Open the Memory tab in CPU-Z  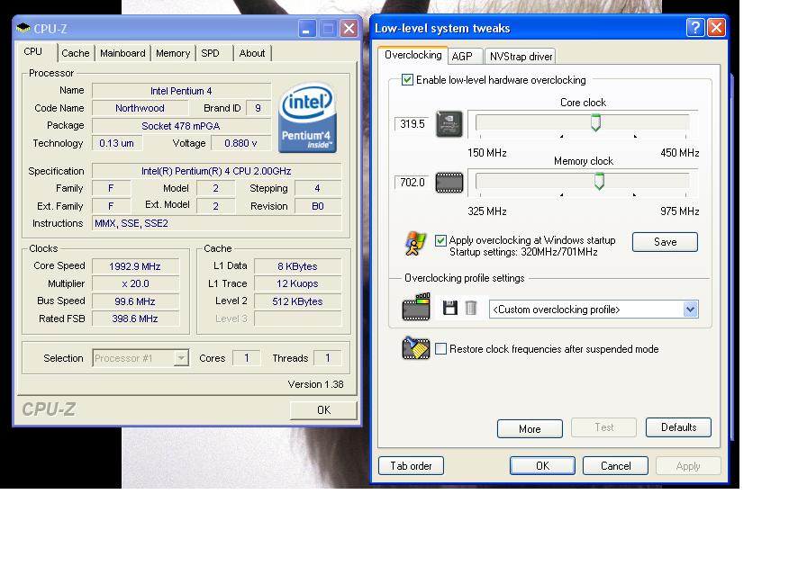(173, 53)
